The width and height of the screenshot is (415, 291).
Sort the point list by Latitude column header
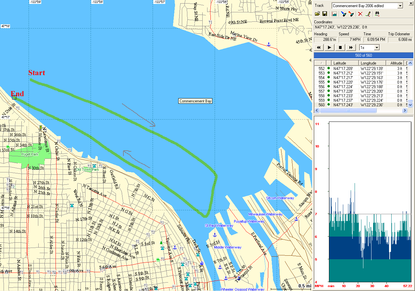[x=345, y=63]
